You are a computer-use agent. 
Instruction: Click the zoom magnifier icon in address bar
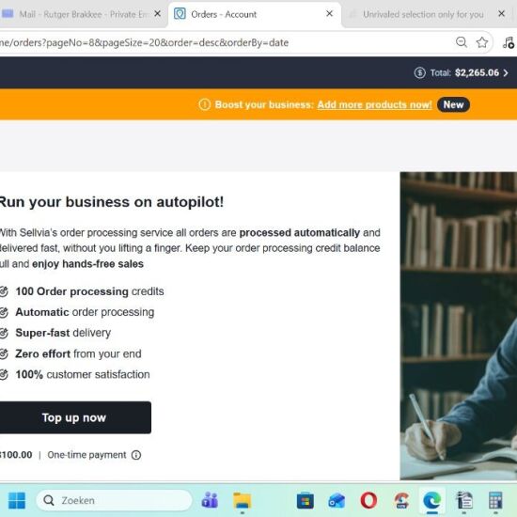(461, 42)
